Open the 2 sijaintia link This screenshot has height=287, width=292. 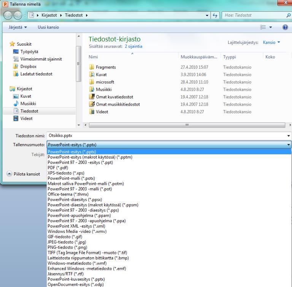click(x=133, y=46)
